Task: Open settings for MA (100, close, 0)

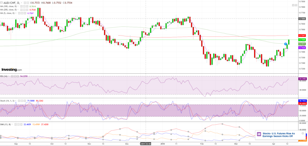Action: pos(24,7)
